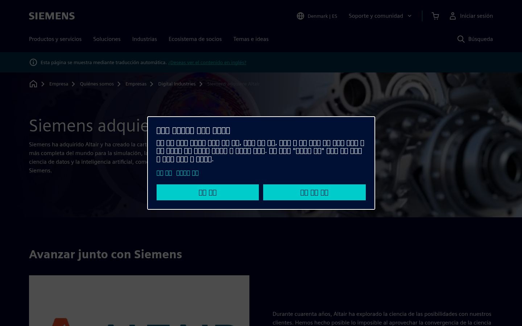
Task: Open the Industrias menu
Action: (144, 39)
